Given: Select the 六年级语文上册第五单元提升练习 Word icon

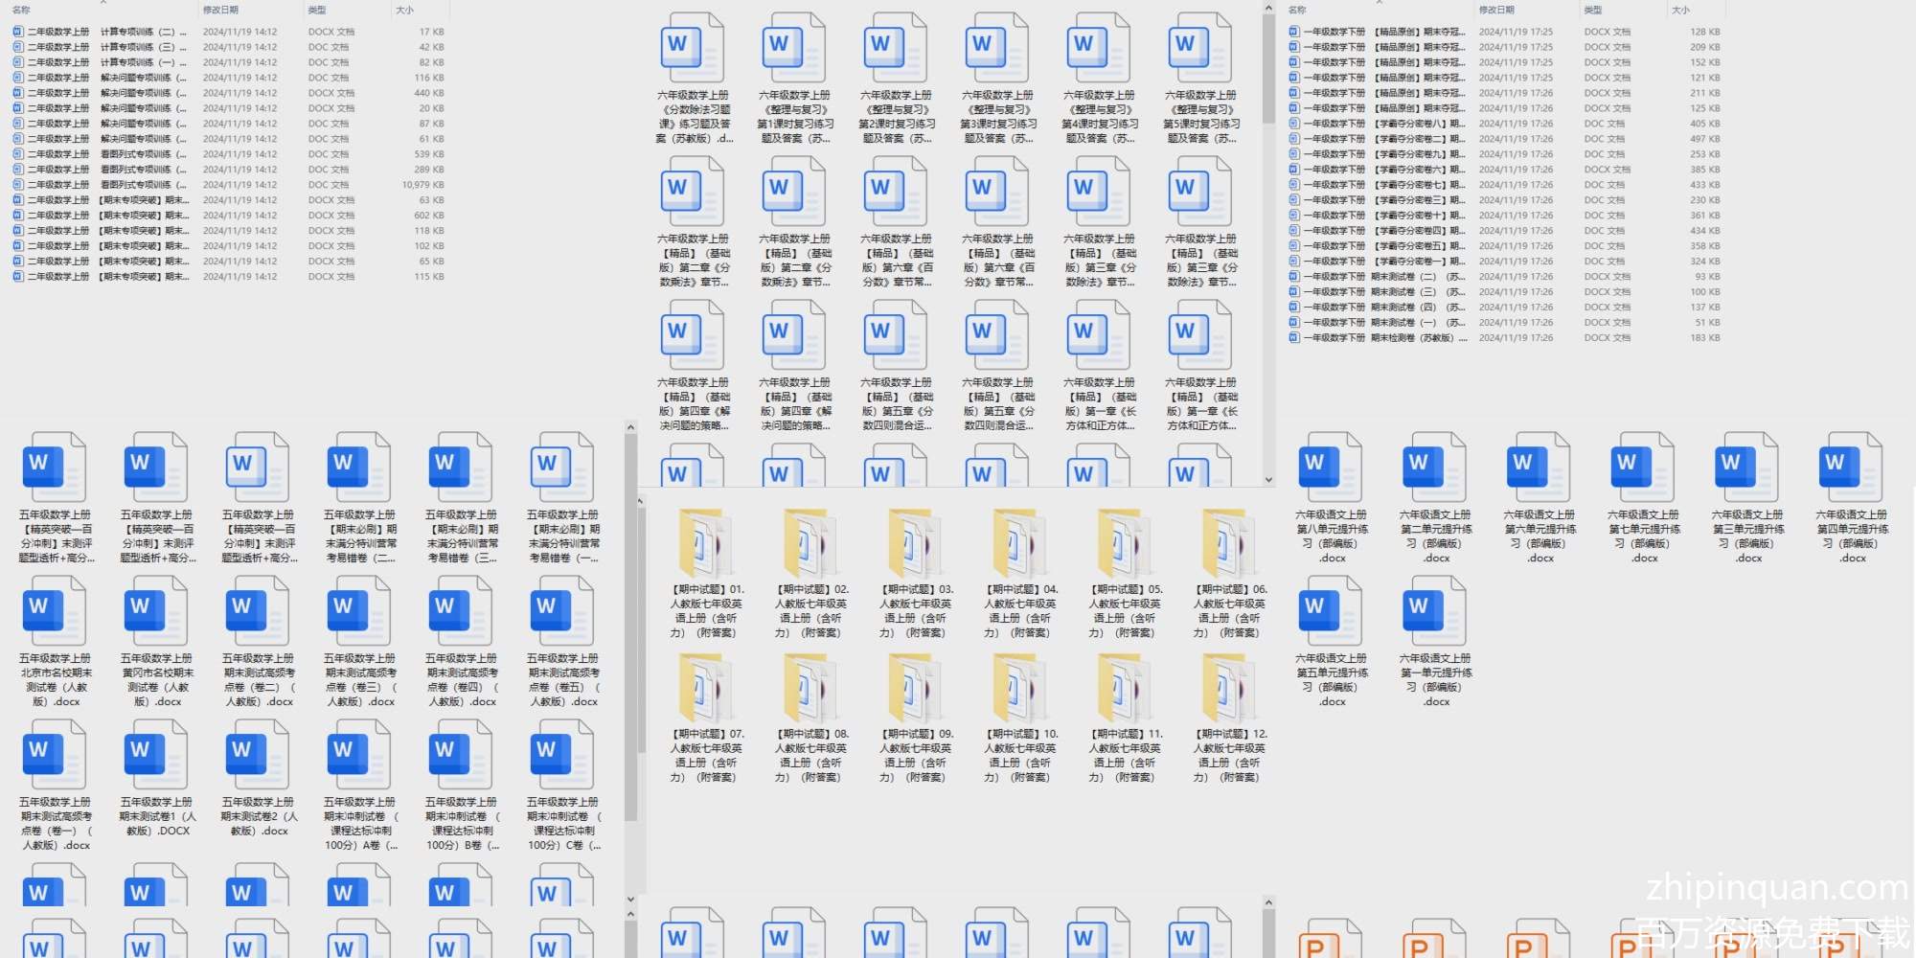Looking at the screenshot, I should 1331,611.
